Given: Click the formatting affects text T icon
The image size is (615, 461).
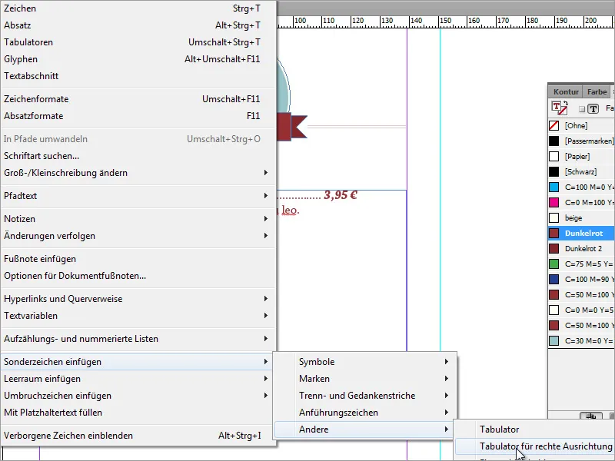Looking at the screenshot, I should (x=593, y=108).
